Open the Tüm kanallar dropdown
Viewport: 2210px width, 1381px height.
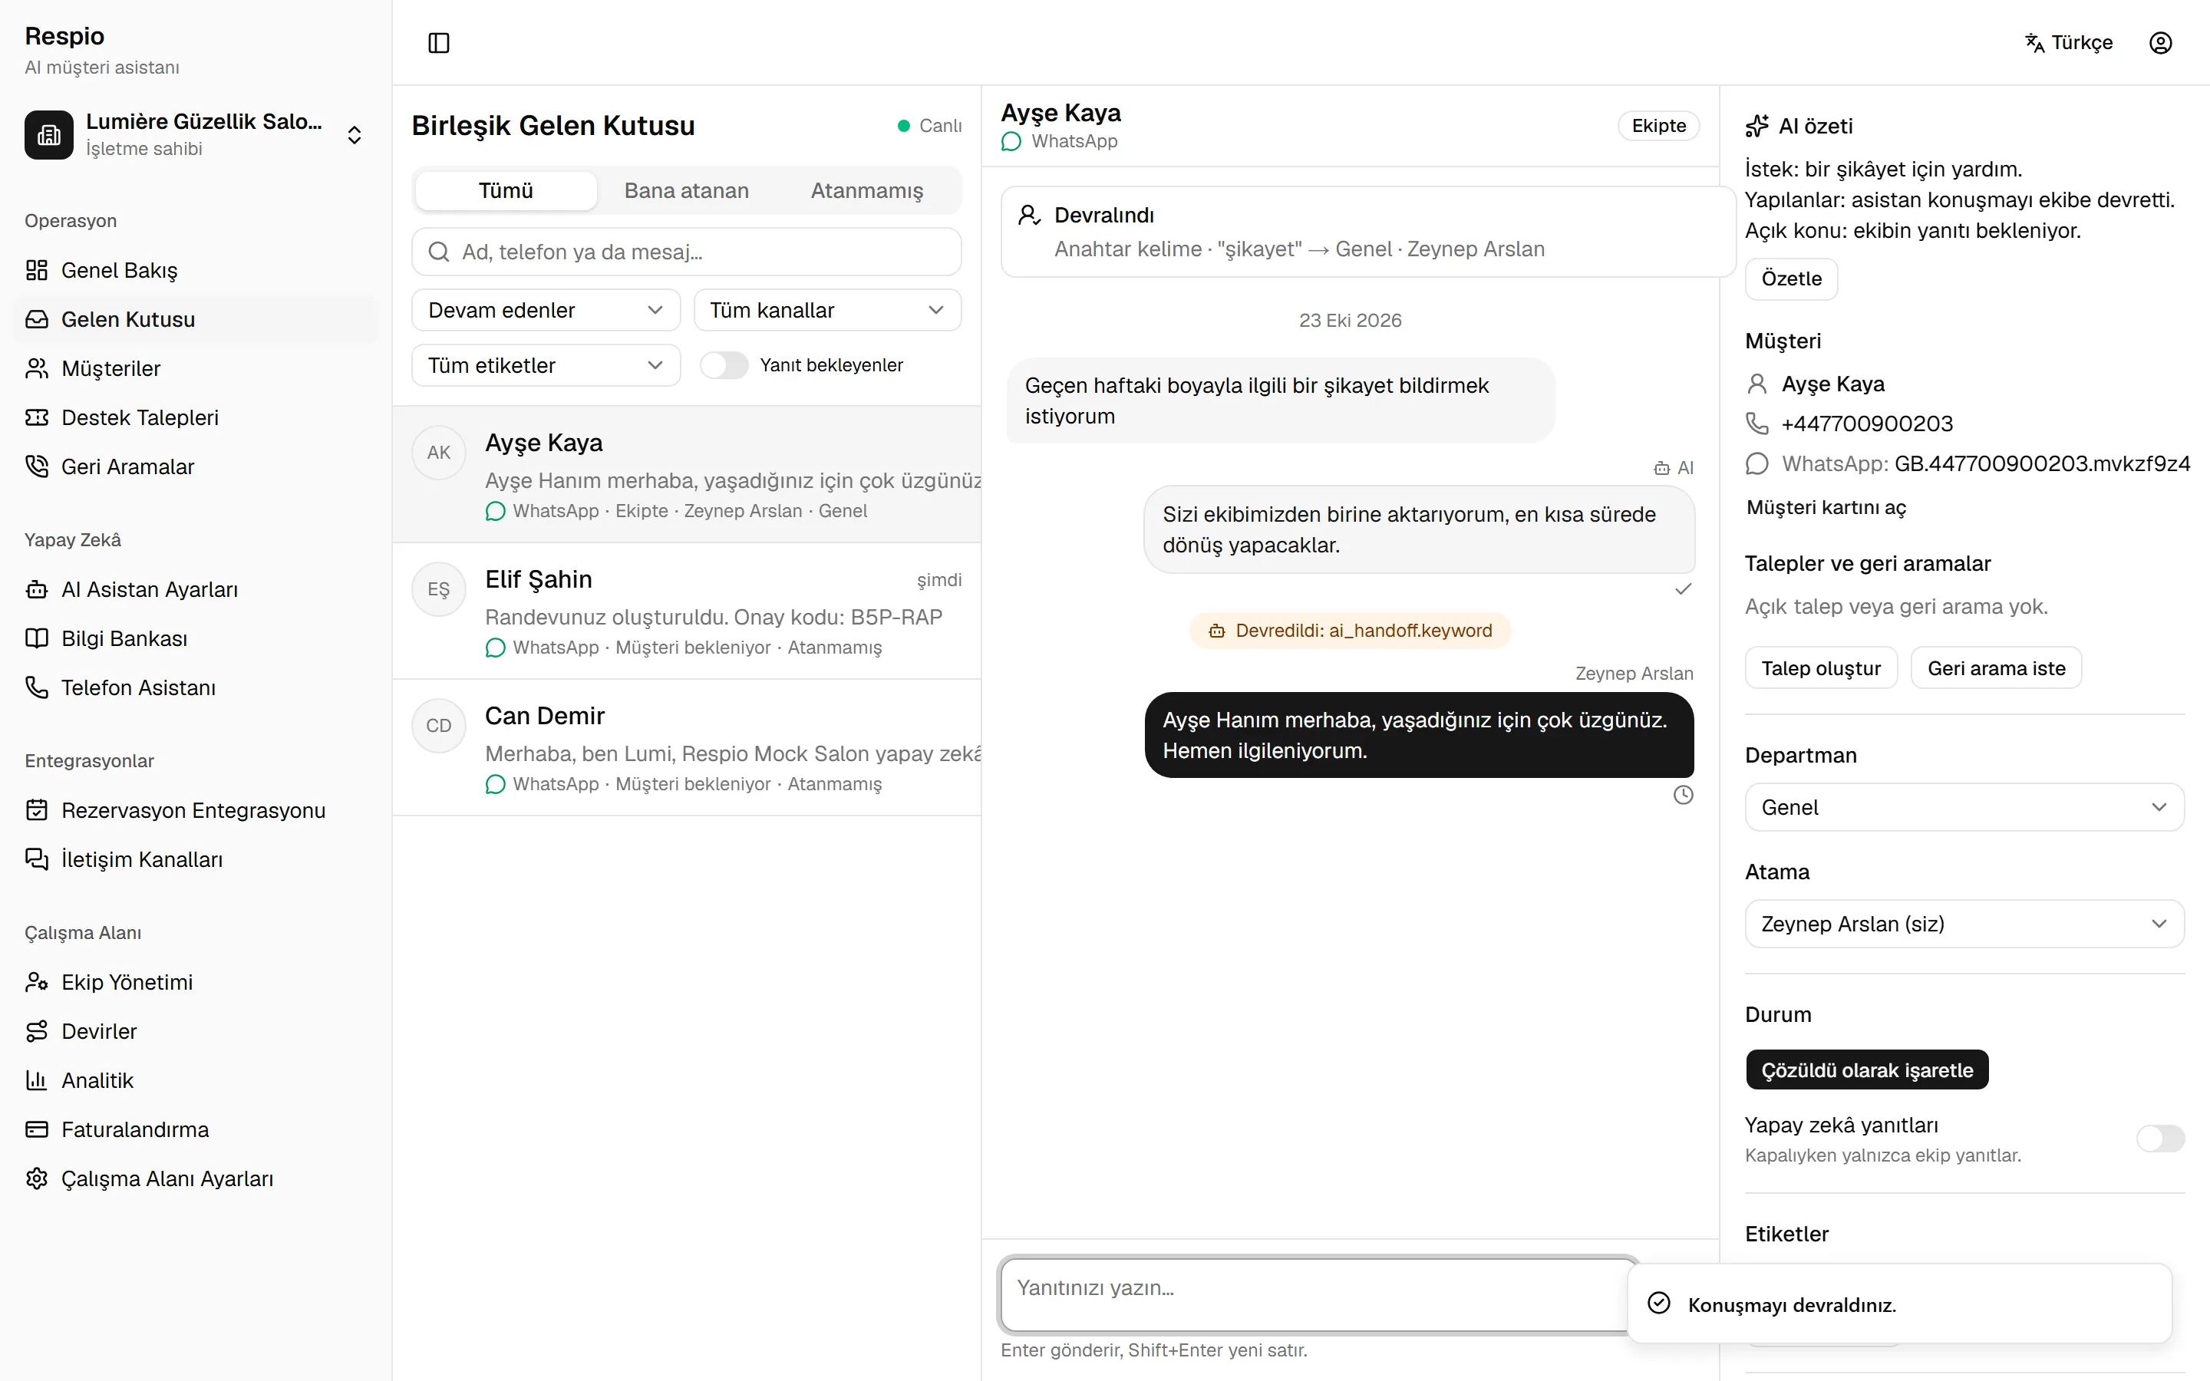[x=827, y=311]
